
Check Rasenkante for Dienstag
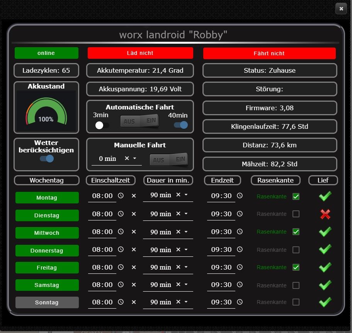click(296, 214)
